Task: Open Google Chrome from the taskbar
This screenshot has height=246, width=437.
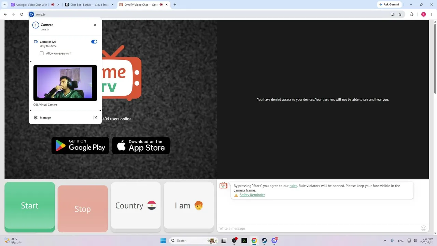Action: [x=254, y=241]
